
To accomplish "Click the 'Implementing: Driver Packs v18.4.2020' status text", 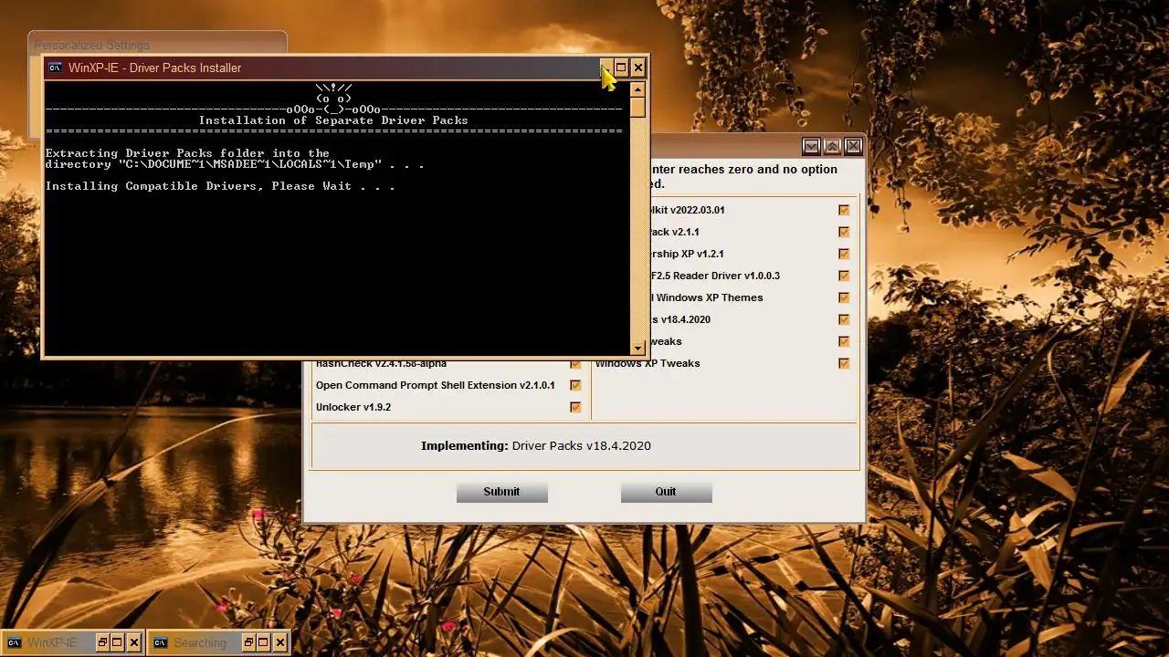I will click(535, 446).
